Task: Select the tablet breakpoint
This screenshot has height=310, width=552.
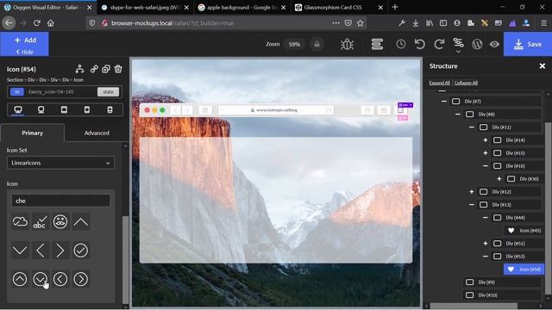Action: [x=64, y=109]
